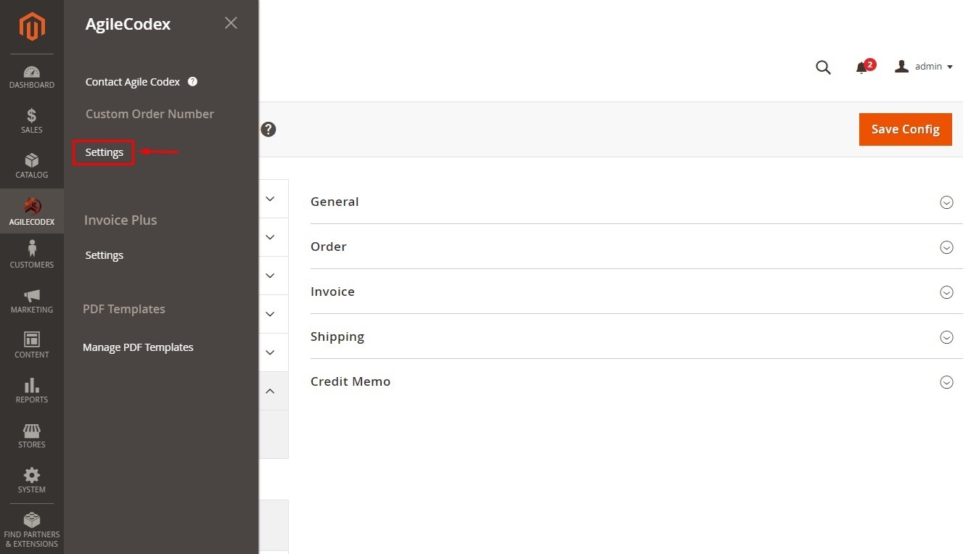Open the Reports sidebar menu
The image size is (971, 554).
32,392
